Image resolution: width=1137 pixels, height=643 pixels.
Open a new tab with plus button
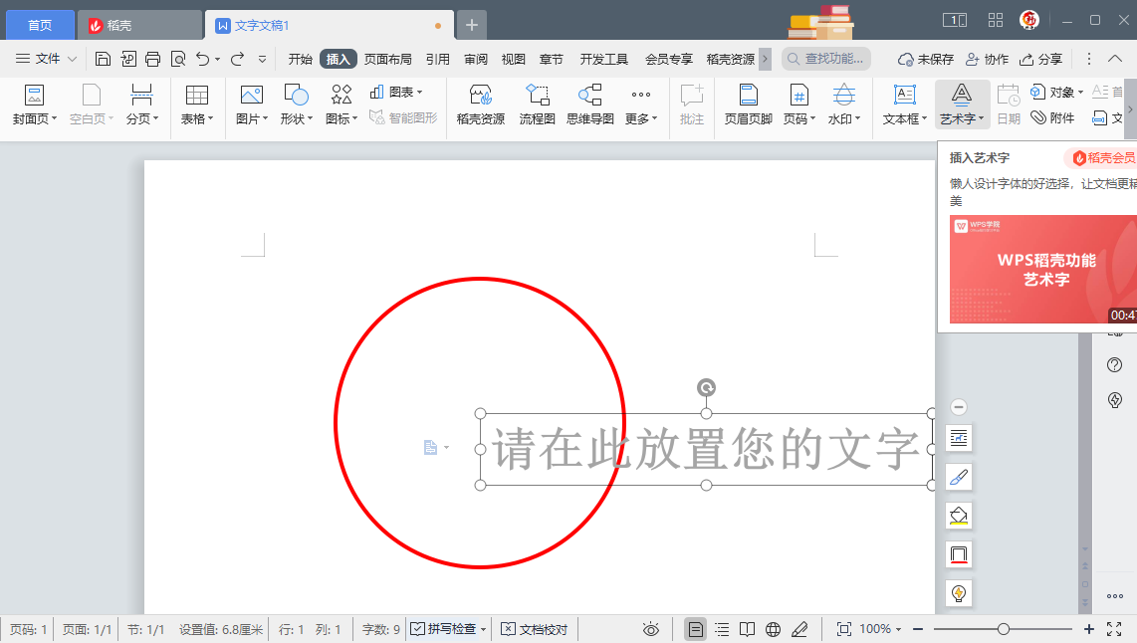point(471,25)
